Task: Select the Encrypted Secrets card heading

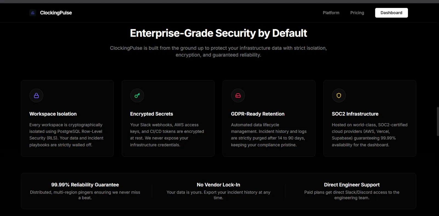Action: click(x=151, y=114)
